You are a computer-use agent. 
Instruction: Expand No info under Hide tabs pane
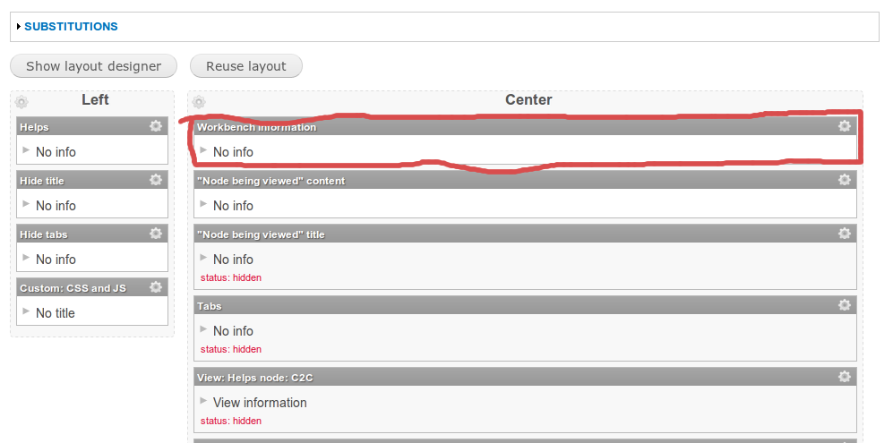26,257
